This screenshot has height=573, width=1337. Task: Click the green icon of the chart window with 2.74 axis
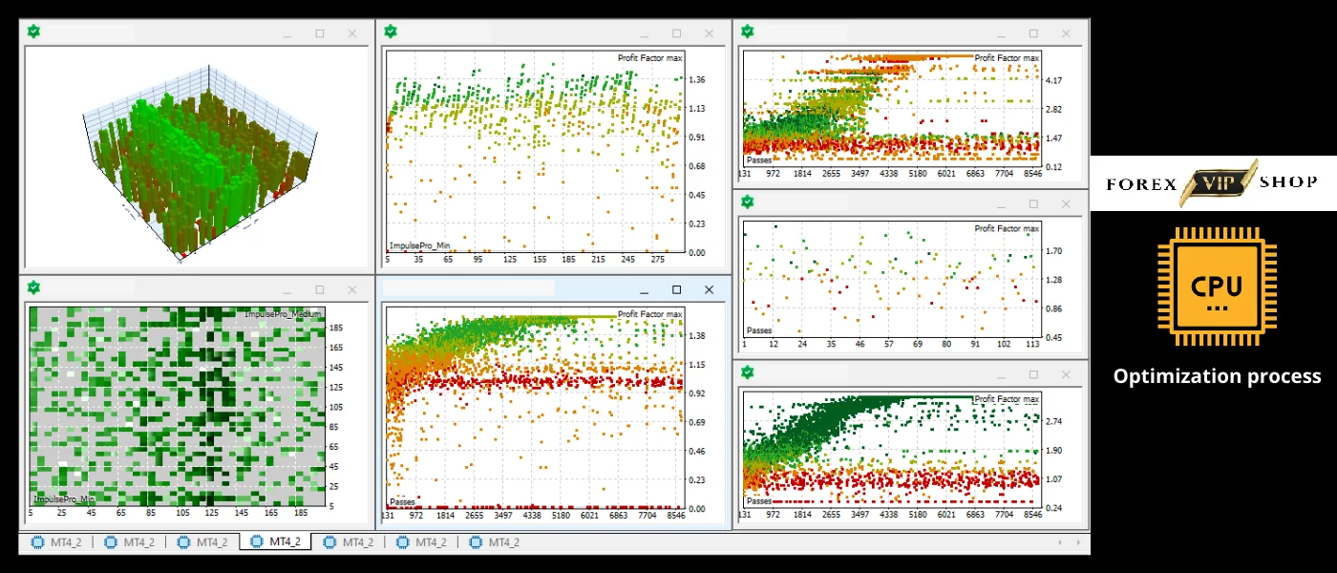point(748,372)
